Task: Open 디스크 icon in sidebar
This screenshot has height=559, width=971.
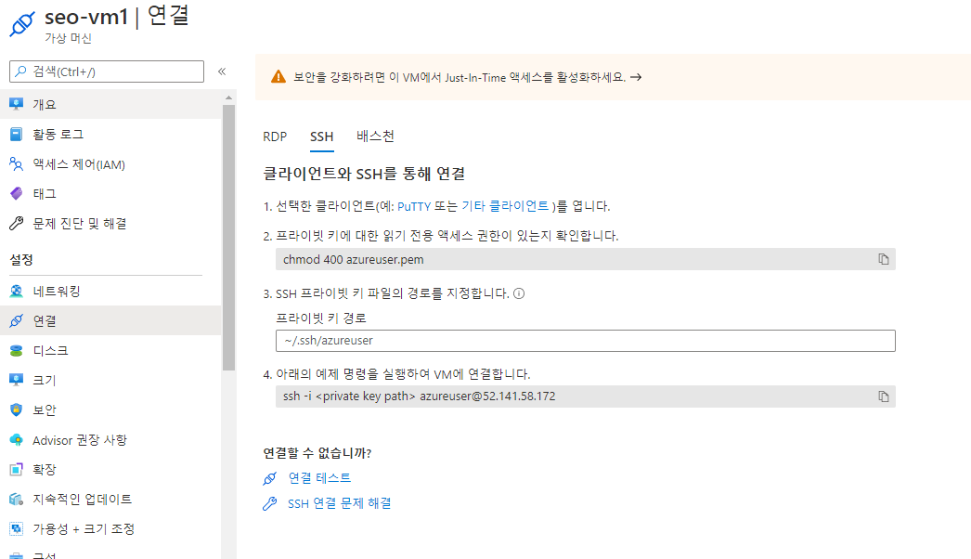Action: [x=17, y=350]
